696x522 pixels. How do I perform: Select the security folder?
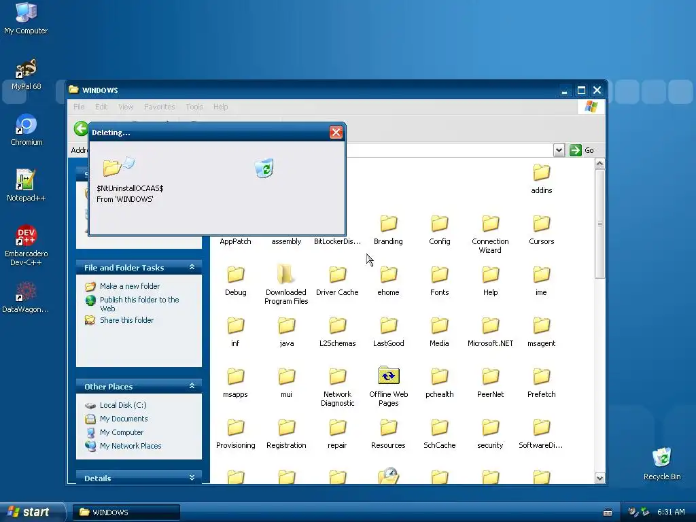(x=490, y=434)
